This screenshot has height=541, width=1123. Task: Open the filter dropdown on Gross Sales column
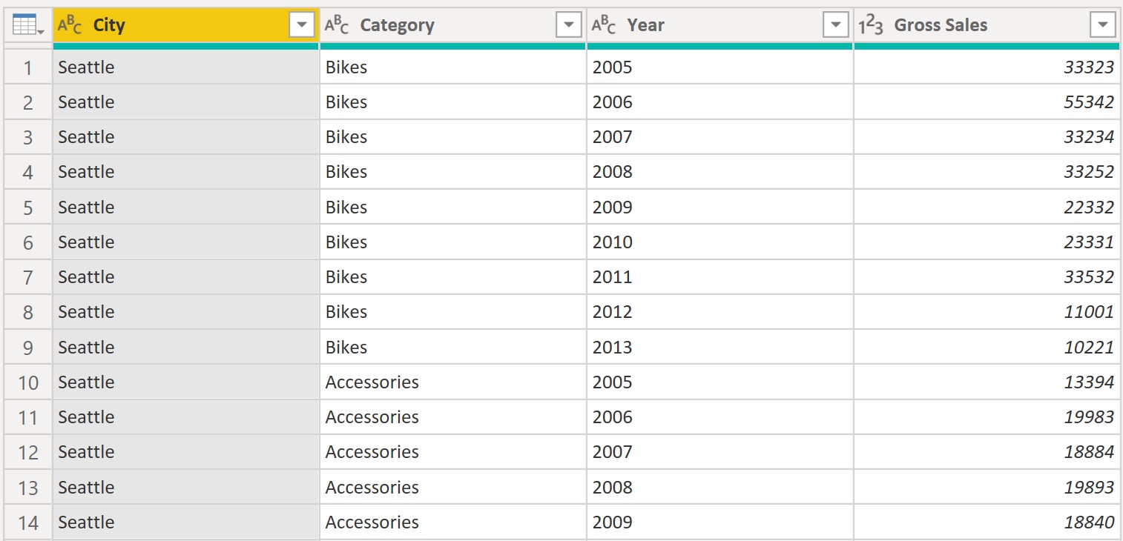tap(1104, 24)
